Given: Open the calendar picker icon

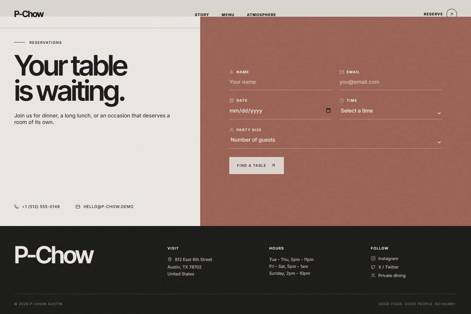Looking at the screenshot, I should (x=328, y=111).
